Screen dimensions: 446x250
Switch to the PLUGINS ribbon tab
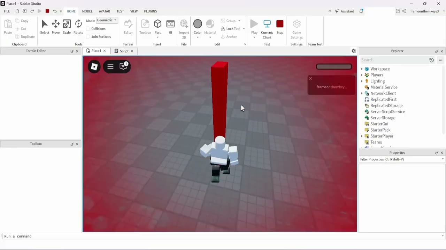click(x=151, y=11)
